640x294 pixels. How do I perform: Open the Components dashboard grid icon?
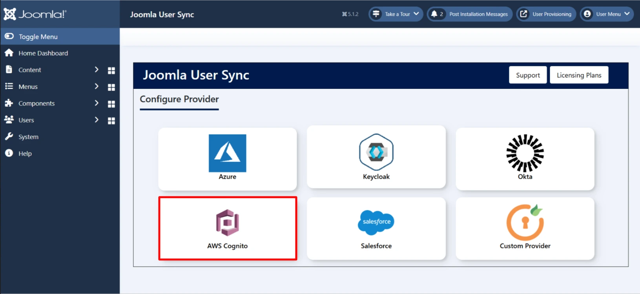point(111,104)
